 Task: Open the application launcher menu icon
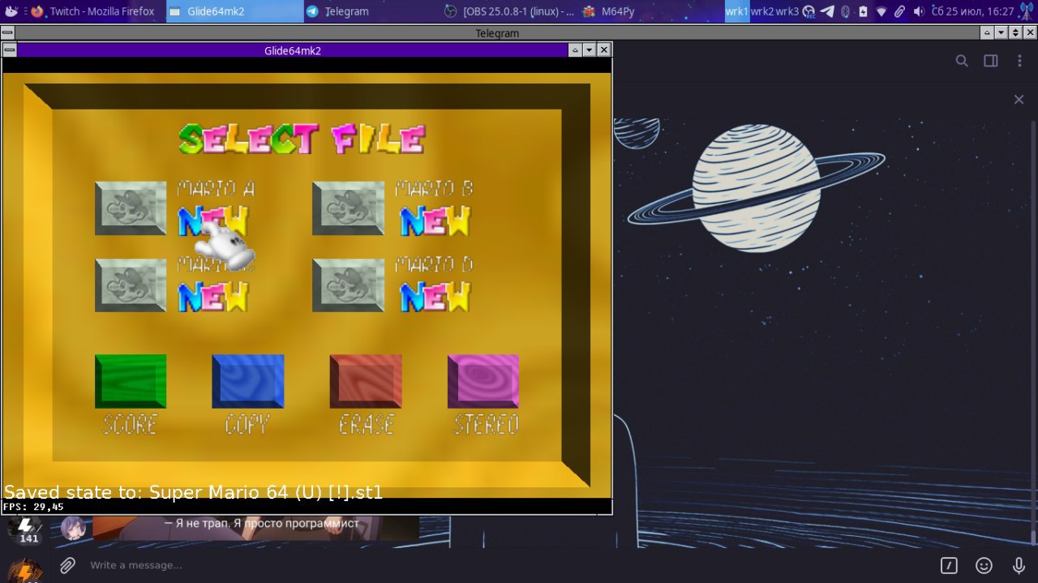point(11,11)
